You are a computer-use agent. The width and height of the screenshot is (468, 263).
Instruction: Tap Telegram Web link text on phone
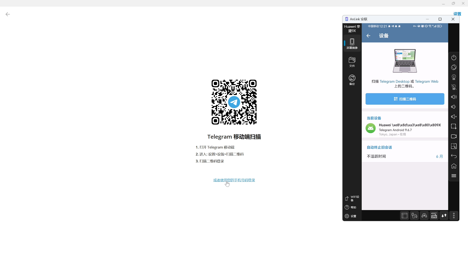coord(426,82)
